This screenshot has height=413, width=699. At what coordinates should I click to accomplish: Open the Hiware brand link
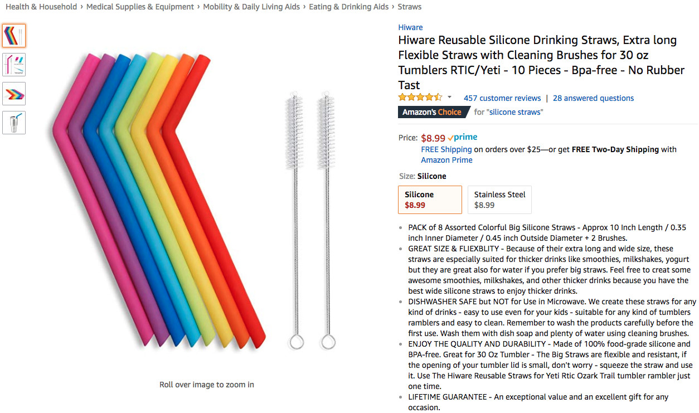pyautogui.click(x=410, y=27)
